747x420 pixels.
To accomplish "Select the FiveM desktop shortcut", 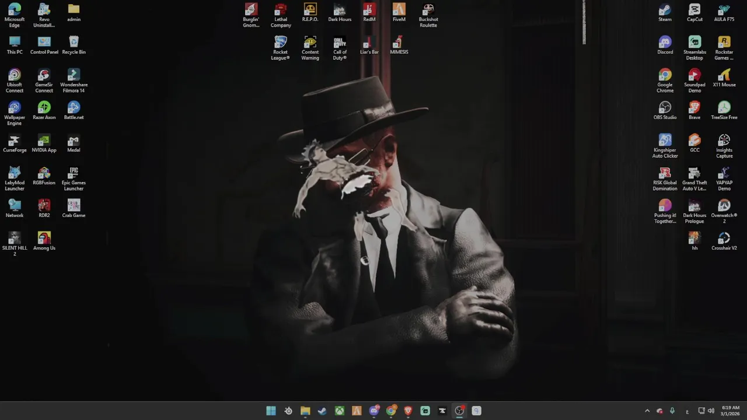I will coord(399,12).
